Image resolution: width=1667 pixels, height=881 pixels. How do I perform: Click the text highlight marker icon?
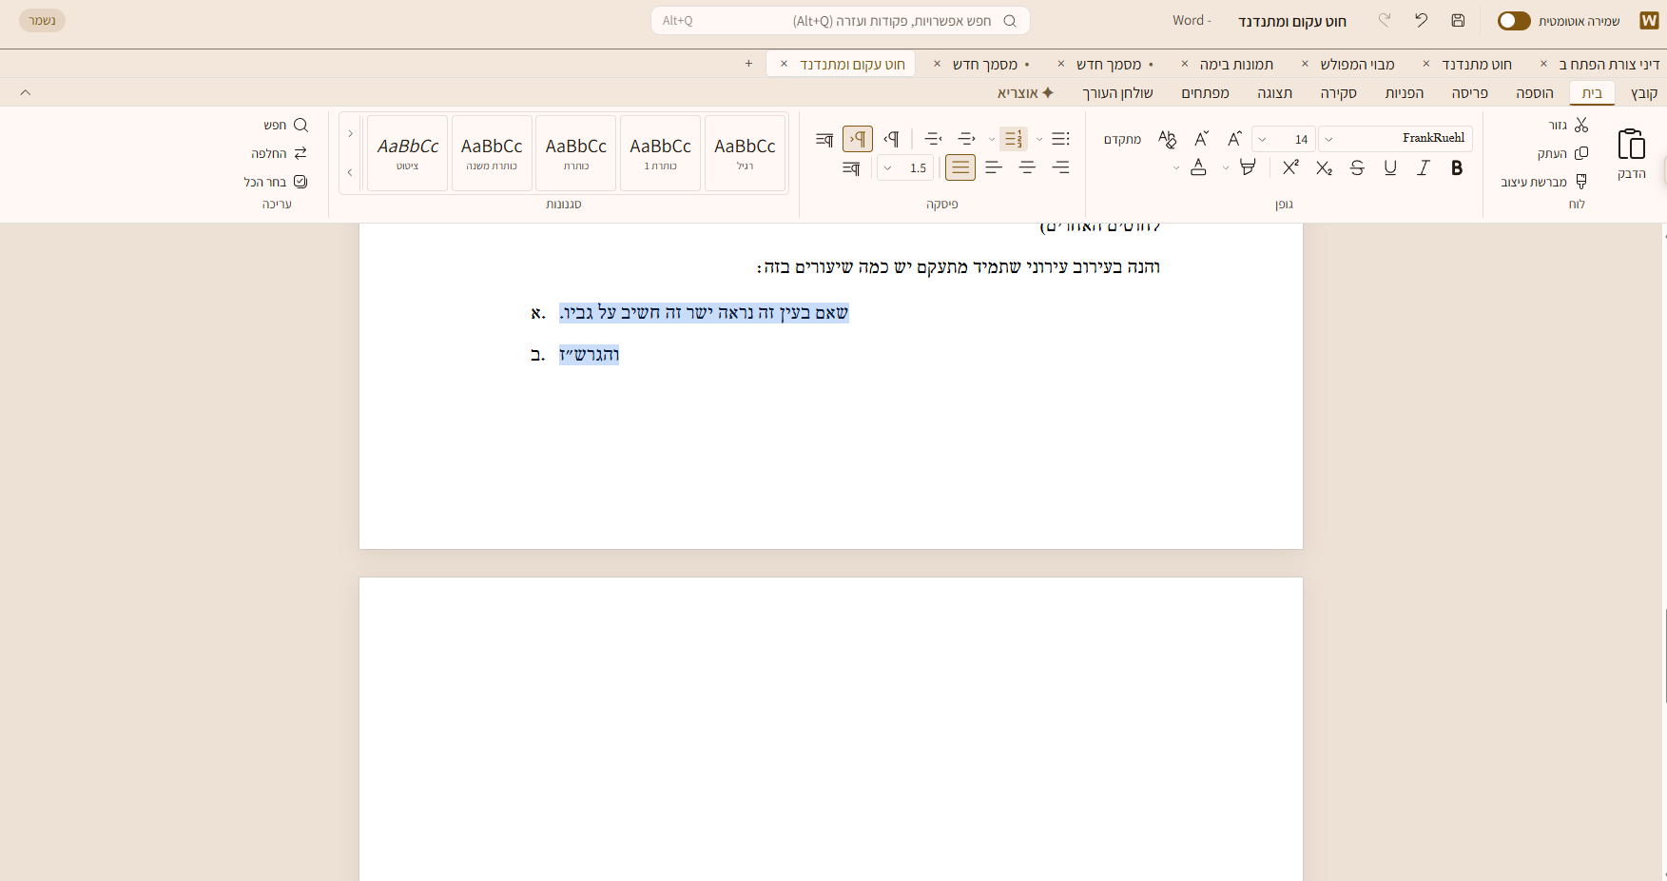click(x=1248, y=167)
